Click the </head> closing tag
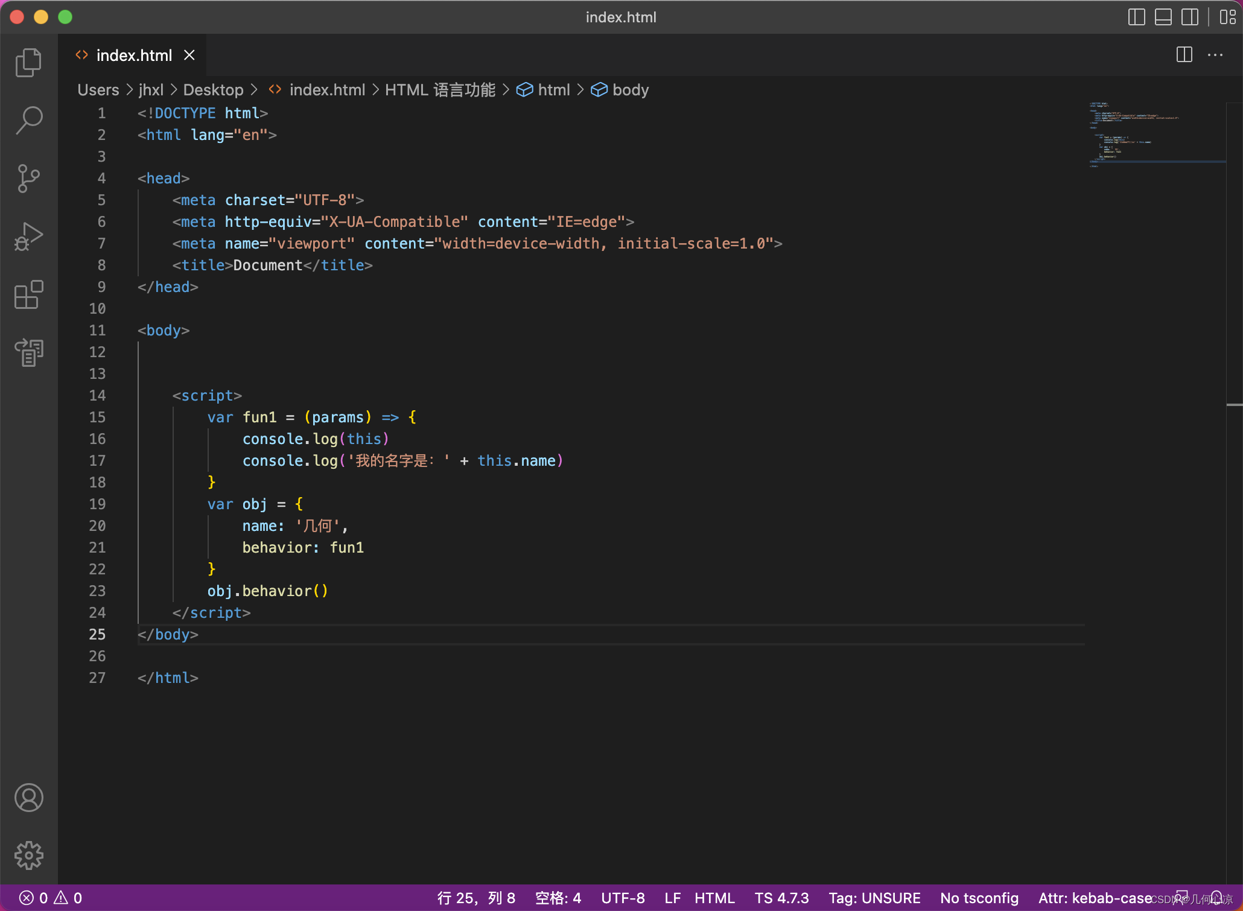This screenshot has width=1243, height=911. click(168, 287)
